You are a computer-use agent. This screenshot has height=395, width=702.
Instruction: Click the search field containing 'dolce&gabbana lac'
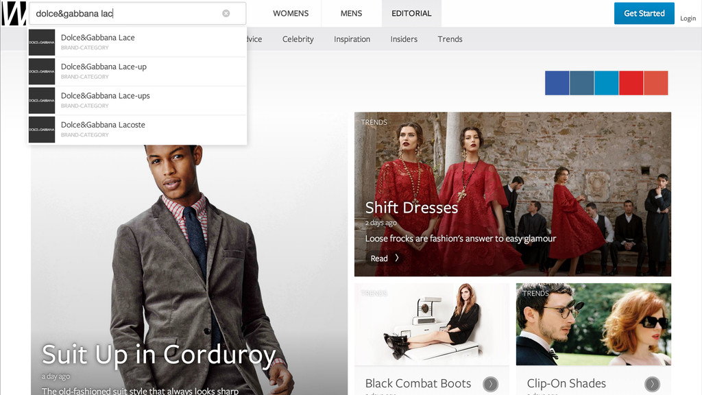[137, 14]
